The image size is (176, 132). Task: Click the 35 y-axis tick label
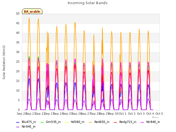[18, 43]
